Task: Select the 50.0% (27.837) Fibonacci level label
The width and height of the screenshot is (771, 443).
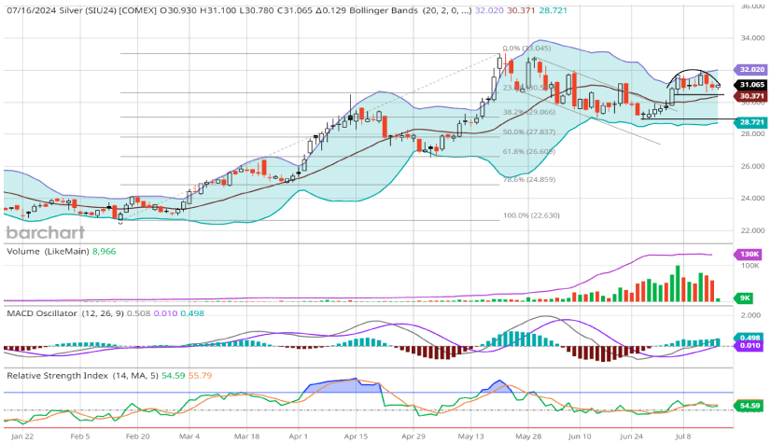Action: tap(529, 132)
